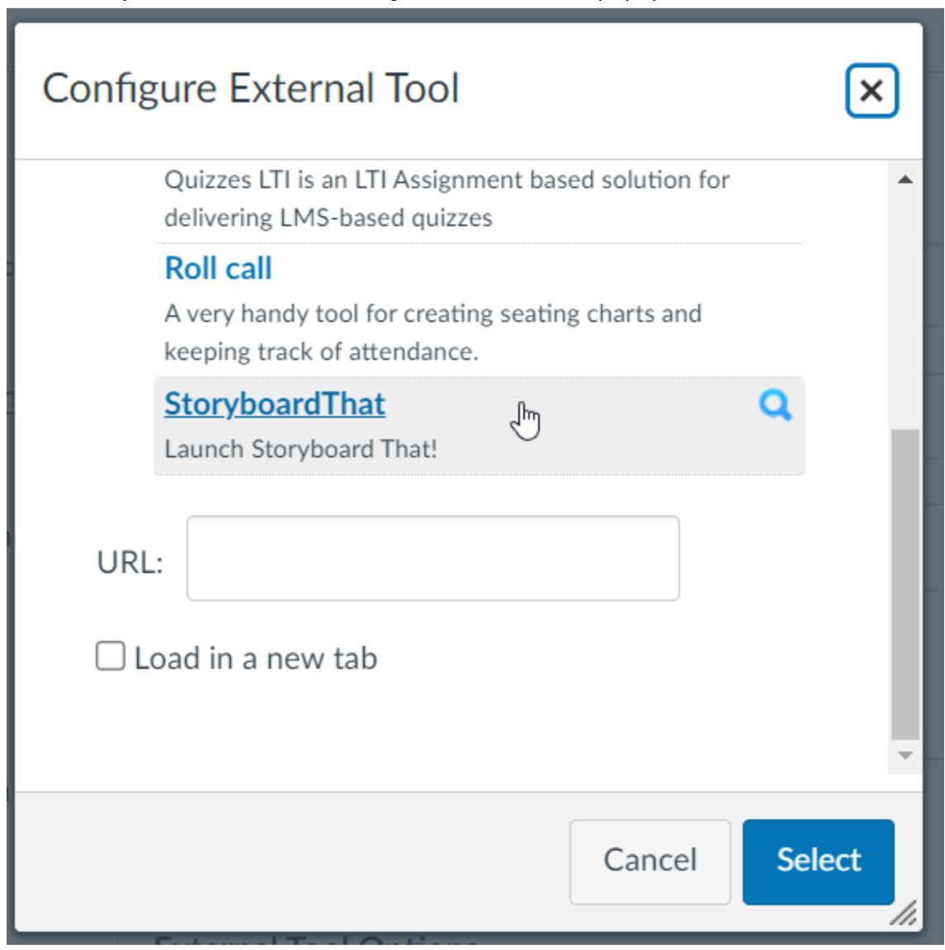Click the tool list scrollbar thumb
Image resolution: width=945 pixels, height=950 pixels.
(905, 585)
